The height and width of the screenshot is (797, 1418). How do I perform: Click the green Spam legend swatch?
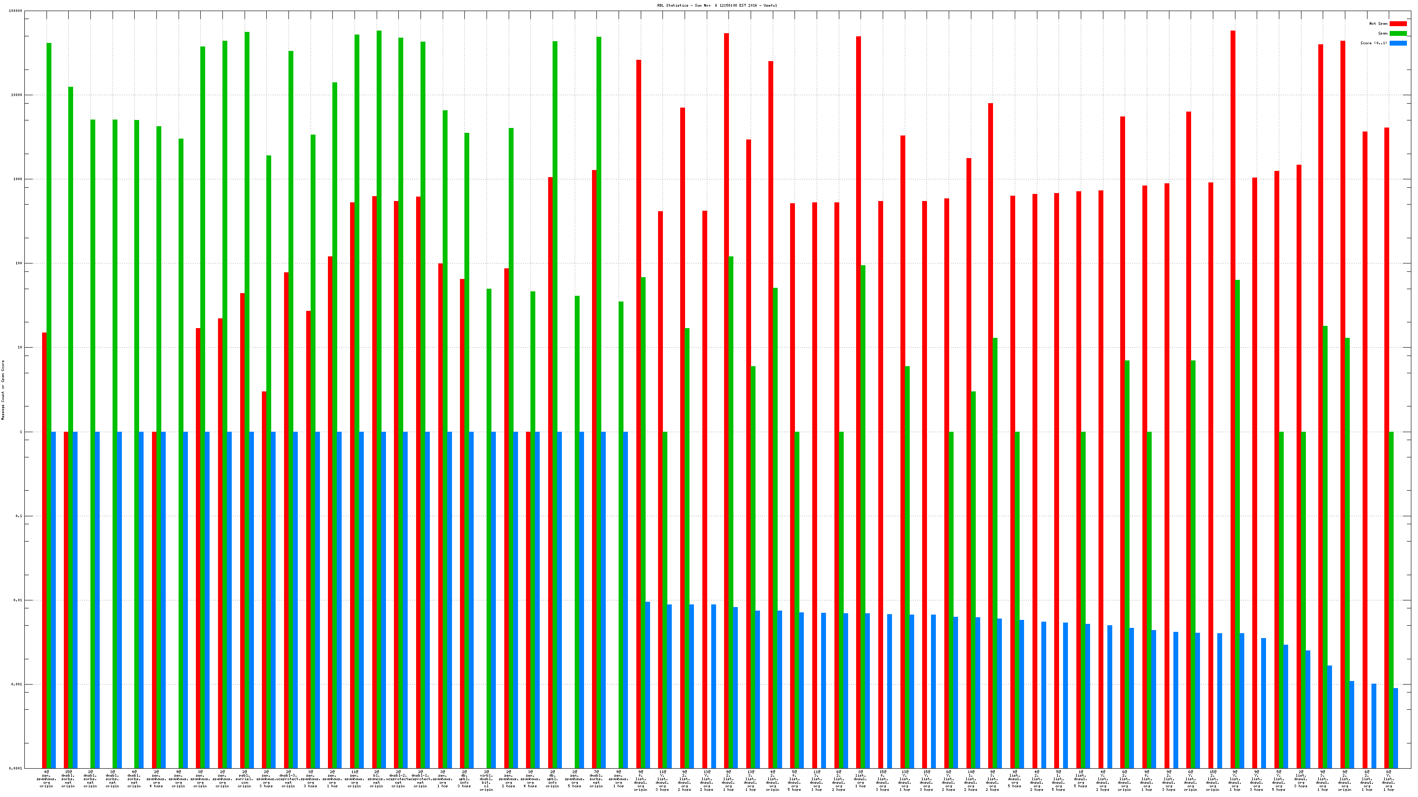point(1398,34)
